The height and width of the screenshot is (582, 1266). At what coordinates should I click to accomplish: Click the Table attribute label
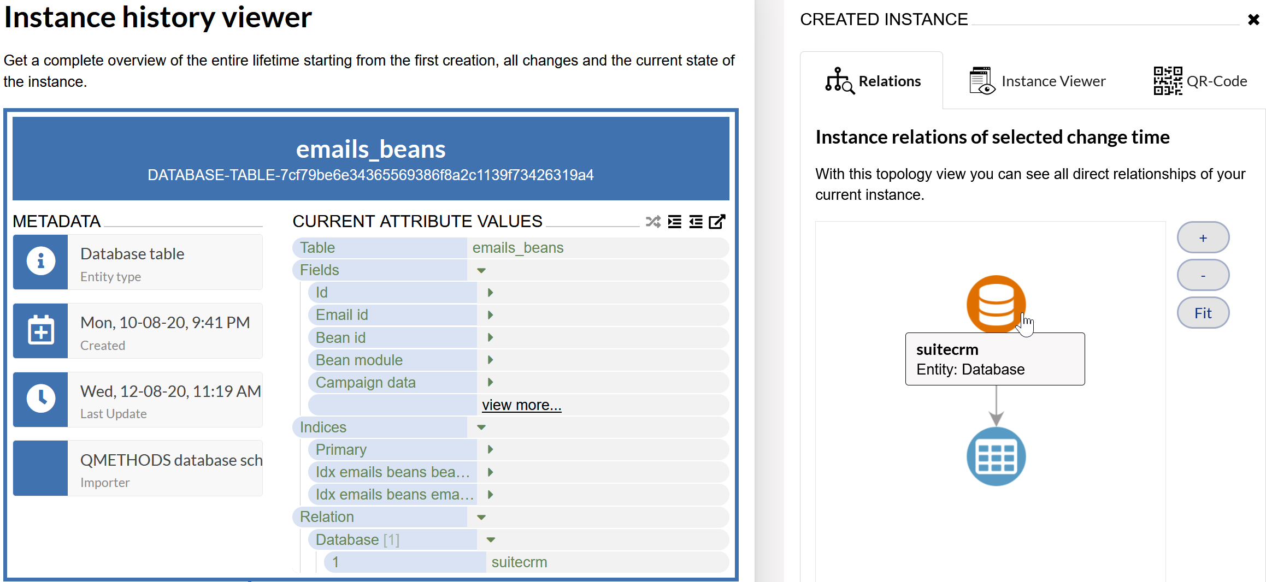click(x=317, y=248)
